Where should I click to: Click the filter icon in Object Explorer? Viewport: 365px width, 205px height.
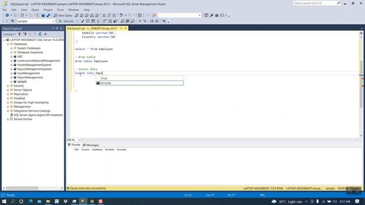coord(35,34)
